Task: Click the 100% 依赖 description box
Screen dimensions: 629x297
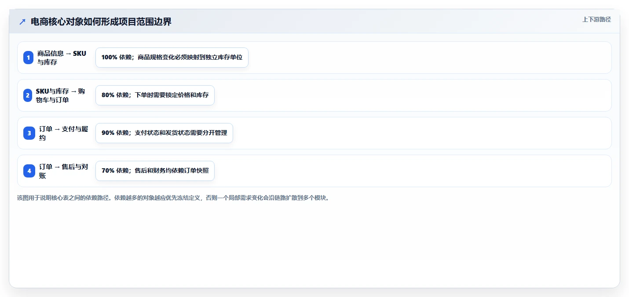Action: [172, 58]
